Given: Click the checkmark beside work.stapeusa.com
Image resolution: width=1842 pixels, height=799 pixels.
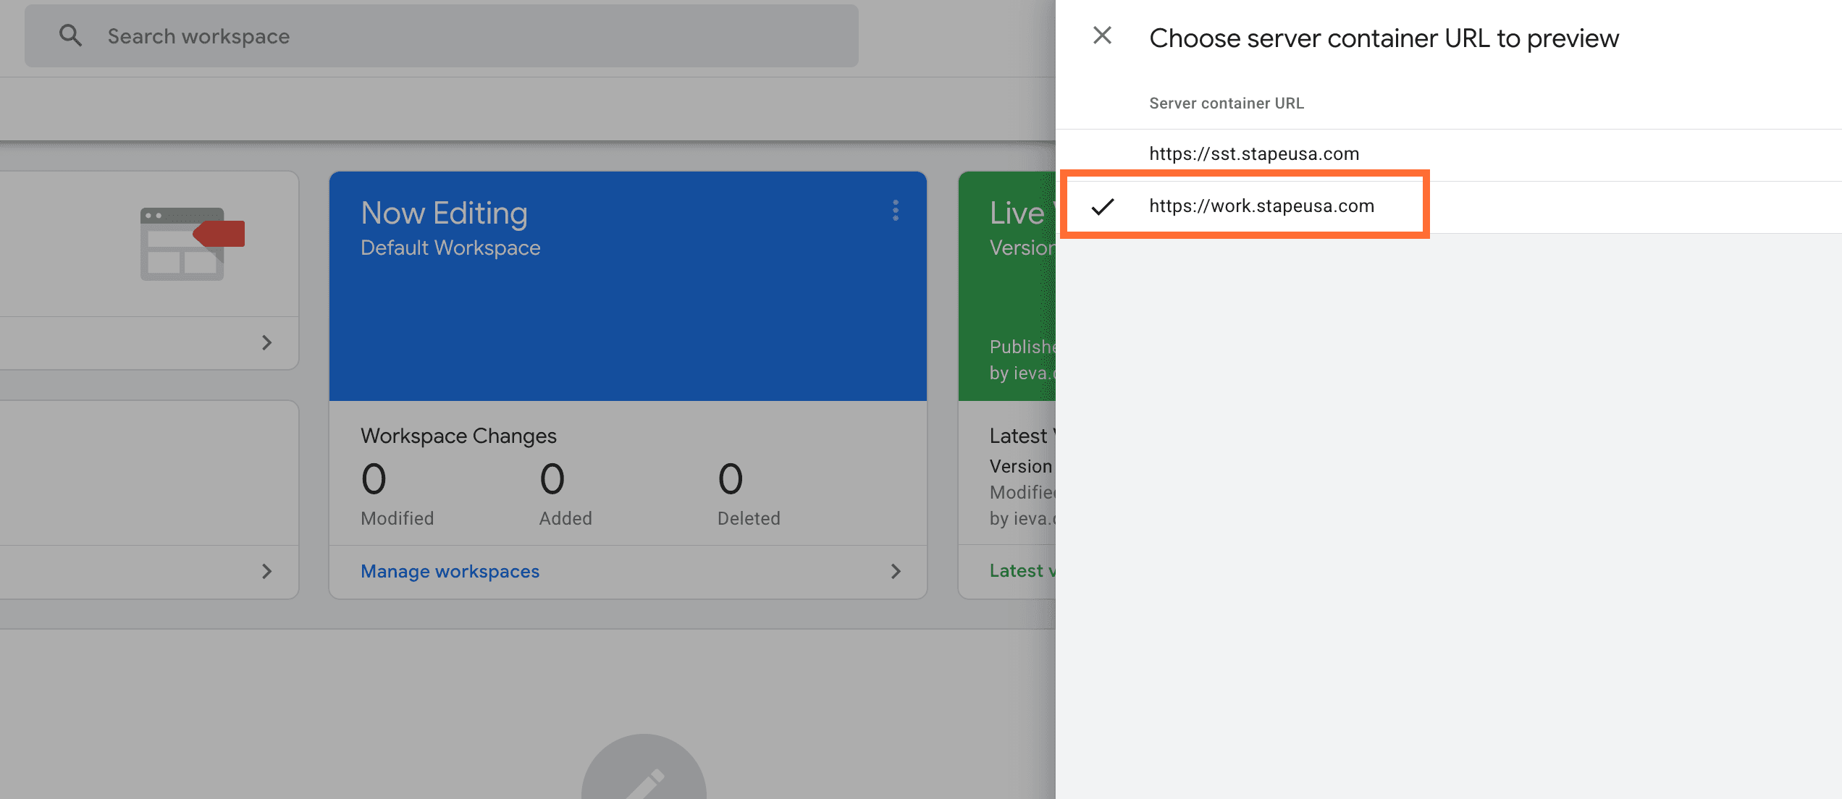Looking at the screenshot, I should pos(1103,208).
